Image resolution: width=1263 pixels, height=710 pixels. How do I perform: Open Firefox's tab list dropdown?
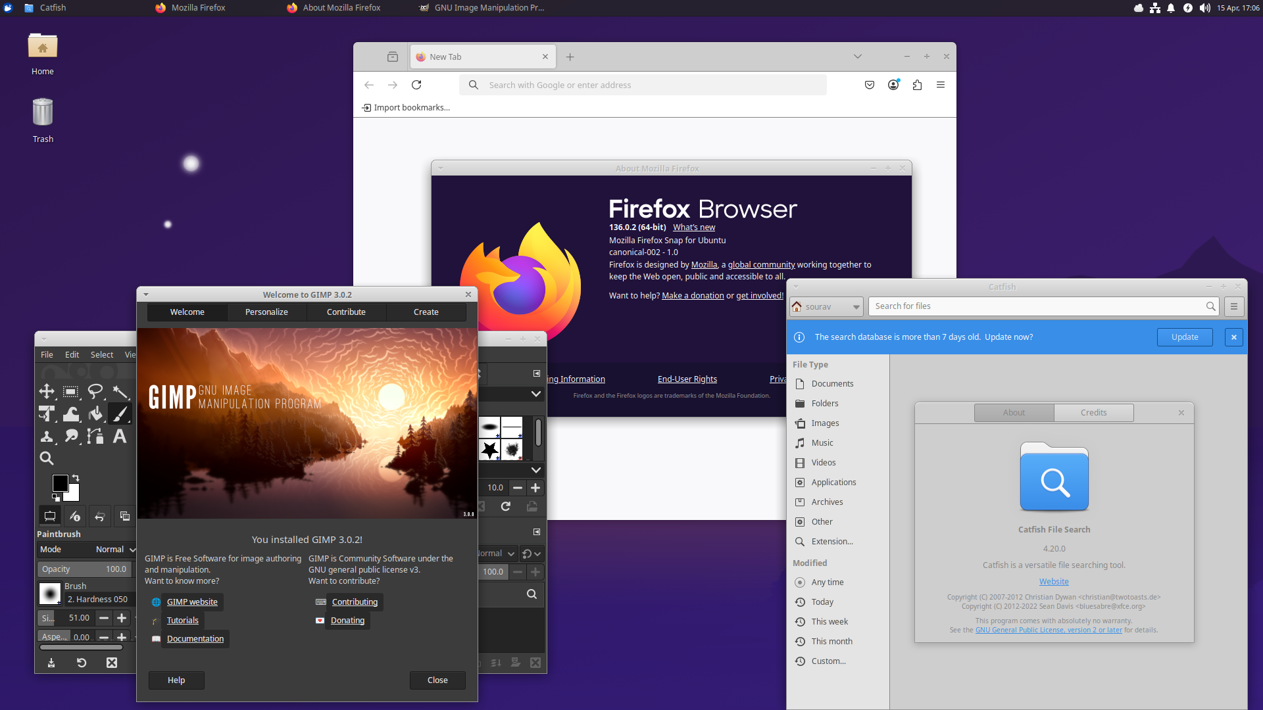[x=857, y=57]
